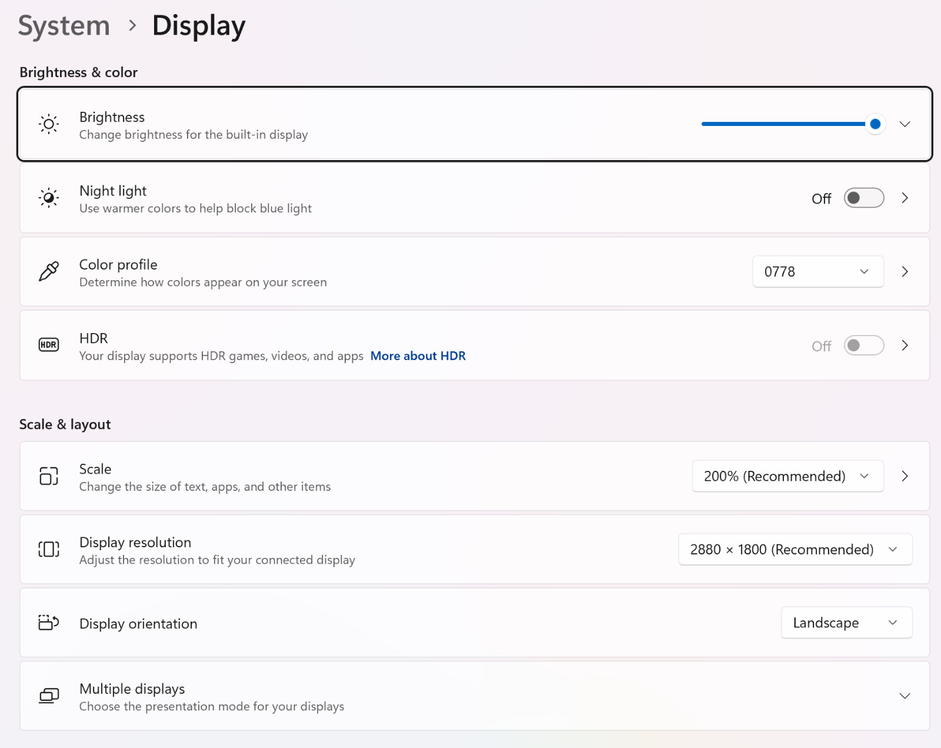Viewport: 941px width, 748px height.
Task: Click 'Use warmer colors to help block blue light'
Action: pyautogui.click(x=195, y=208)
